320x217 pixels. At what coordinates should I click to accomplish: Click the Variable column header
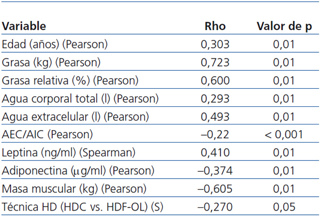[x=25, y=26]
